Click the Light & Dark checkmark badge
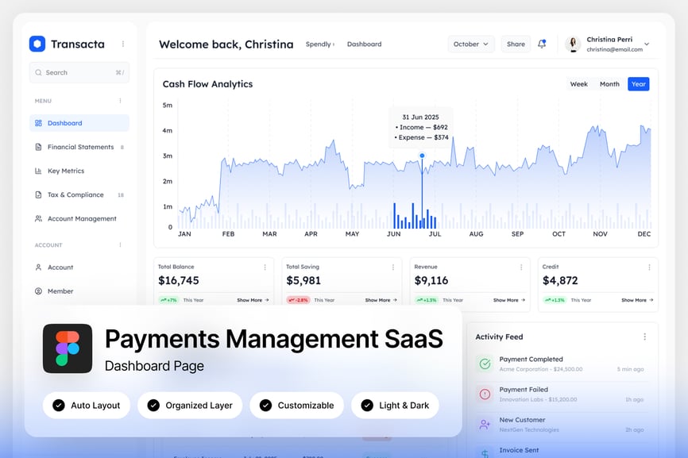 pyautogui.click(x=367, y=406)
